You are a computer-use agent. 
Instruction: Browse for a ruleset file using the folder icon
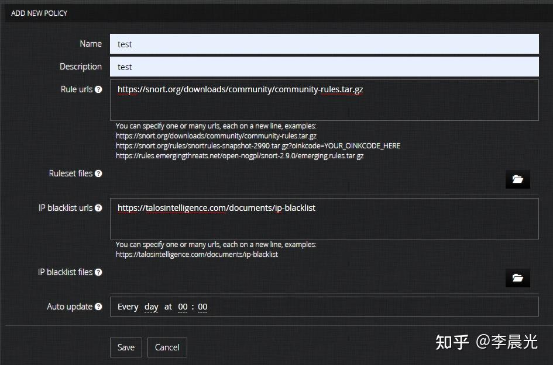point(517,179)
